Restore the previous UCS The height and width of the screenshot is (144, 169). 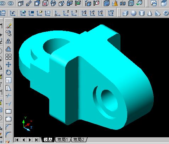[13, 13]
